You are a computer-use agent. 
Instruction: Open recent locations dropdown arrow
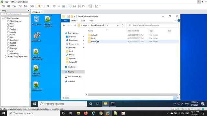click(x=72, y=25)
